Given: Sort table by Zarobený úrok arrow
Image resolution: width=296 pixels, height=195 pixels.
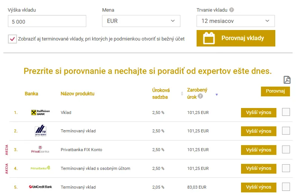Looking at the screenshot, I should (217, 94).
